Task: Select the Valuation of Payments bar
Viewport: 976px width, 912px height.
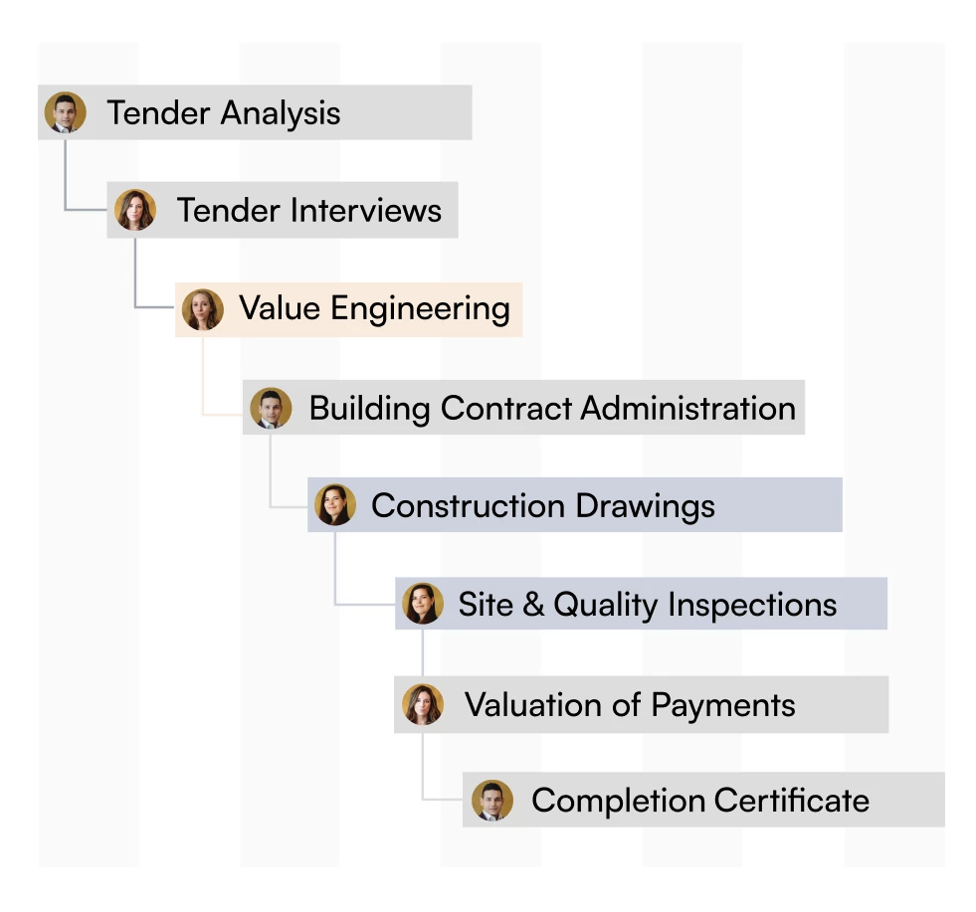Action: (641, 705)
